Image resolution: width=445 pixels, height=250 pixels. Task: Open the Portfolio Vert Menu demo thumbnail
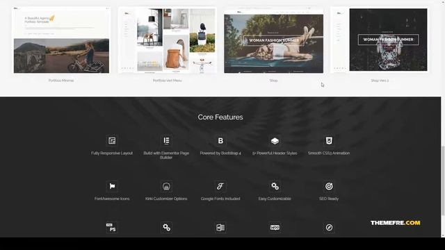tap(168, 40)
